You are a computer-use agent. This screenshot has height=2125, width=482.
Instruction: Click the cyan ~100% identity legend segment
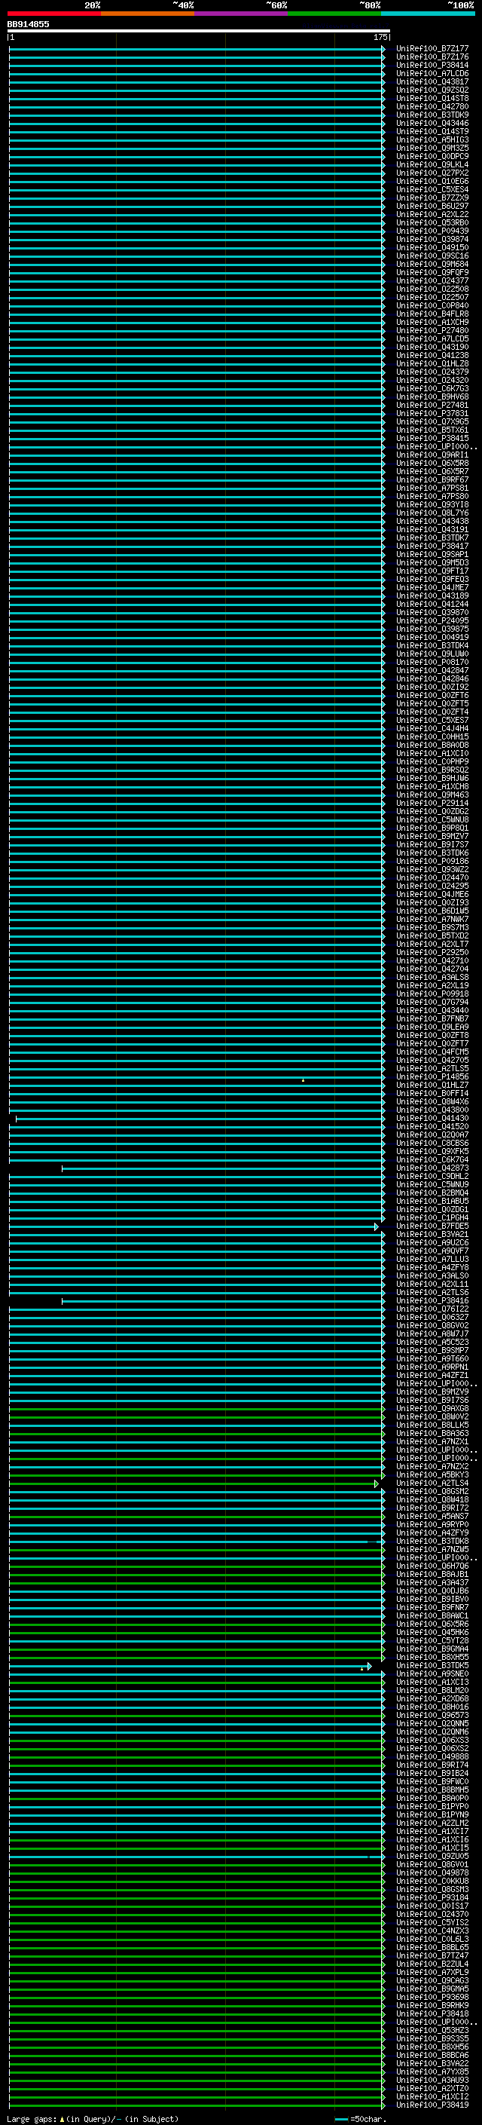coord(428,14)
